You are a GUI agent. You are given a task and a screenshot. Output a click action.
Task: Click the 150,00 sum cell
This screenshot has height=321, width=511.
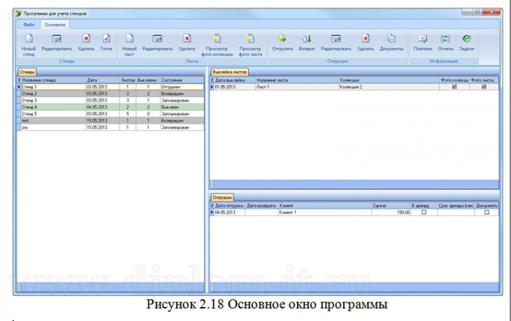click(391, 212)
